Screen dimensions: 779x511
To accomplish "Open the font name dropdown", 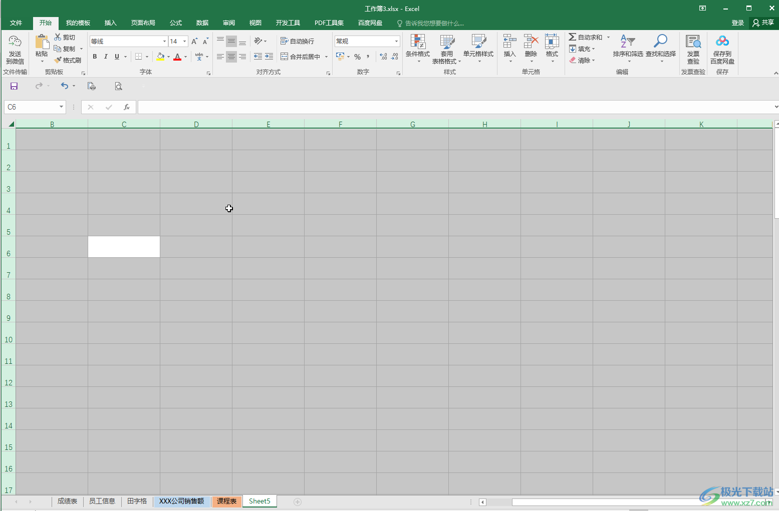I will coord(164,42).
